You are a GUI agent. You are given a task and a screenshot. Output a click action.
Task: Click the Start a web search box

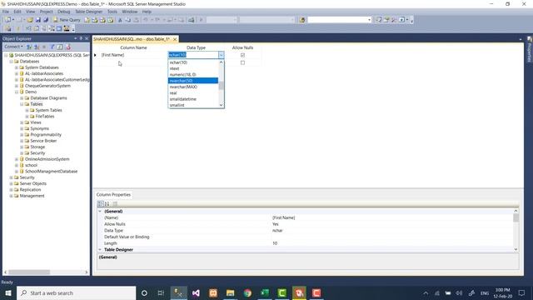76,292
